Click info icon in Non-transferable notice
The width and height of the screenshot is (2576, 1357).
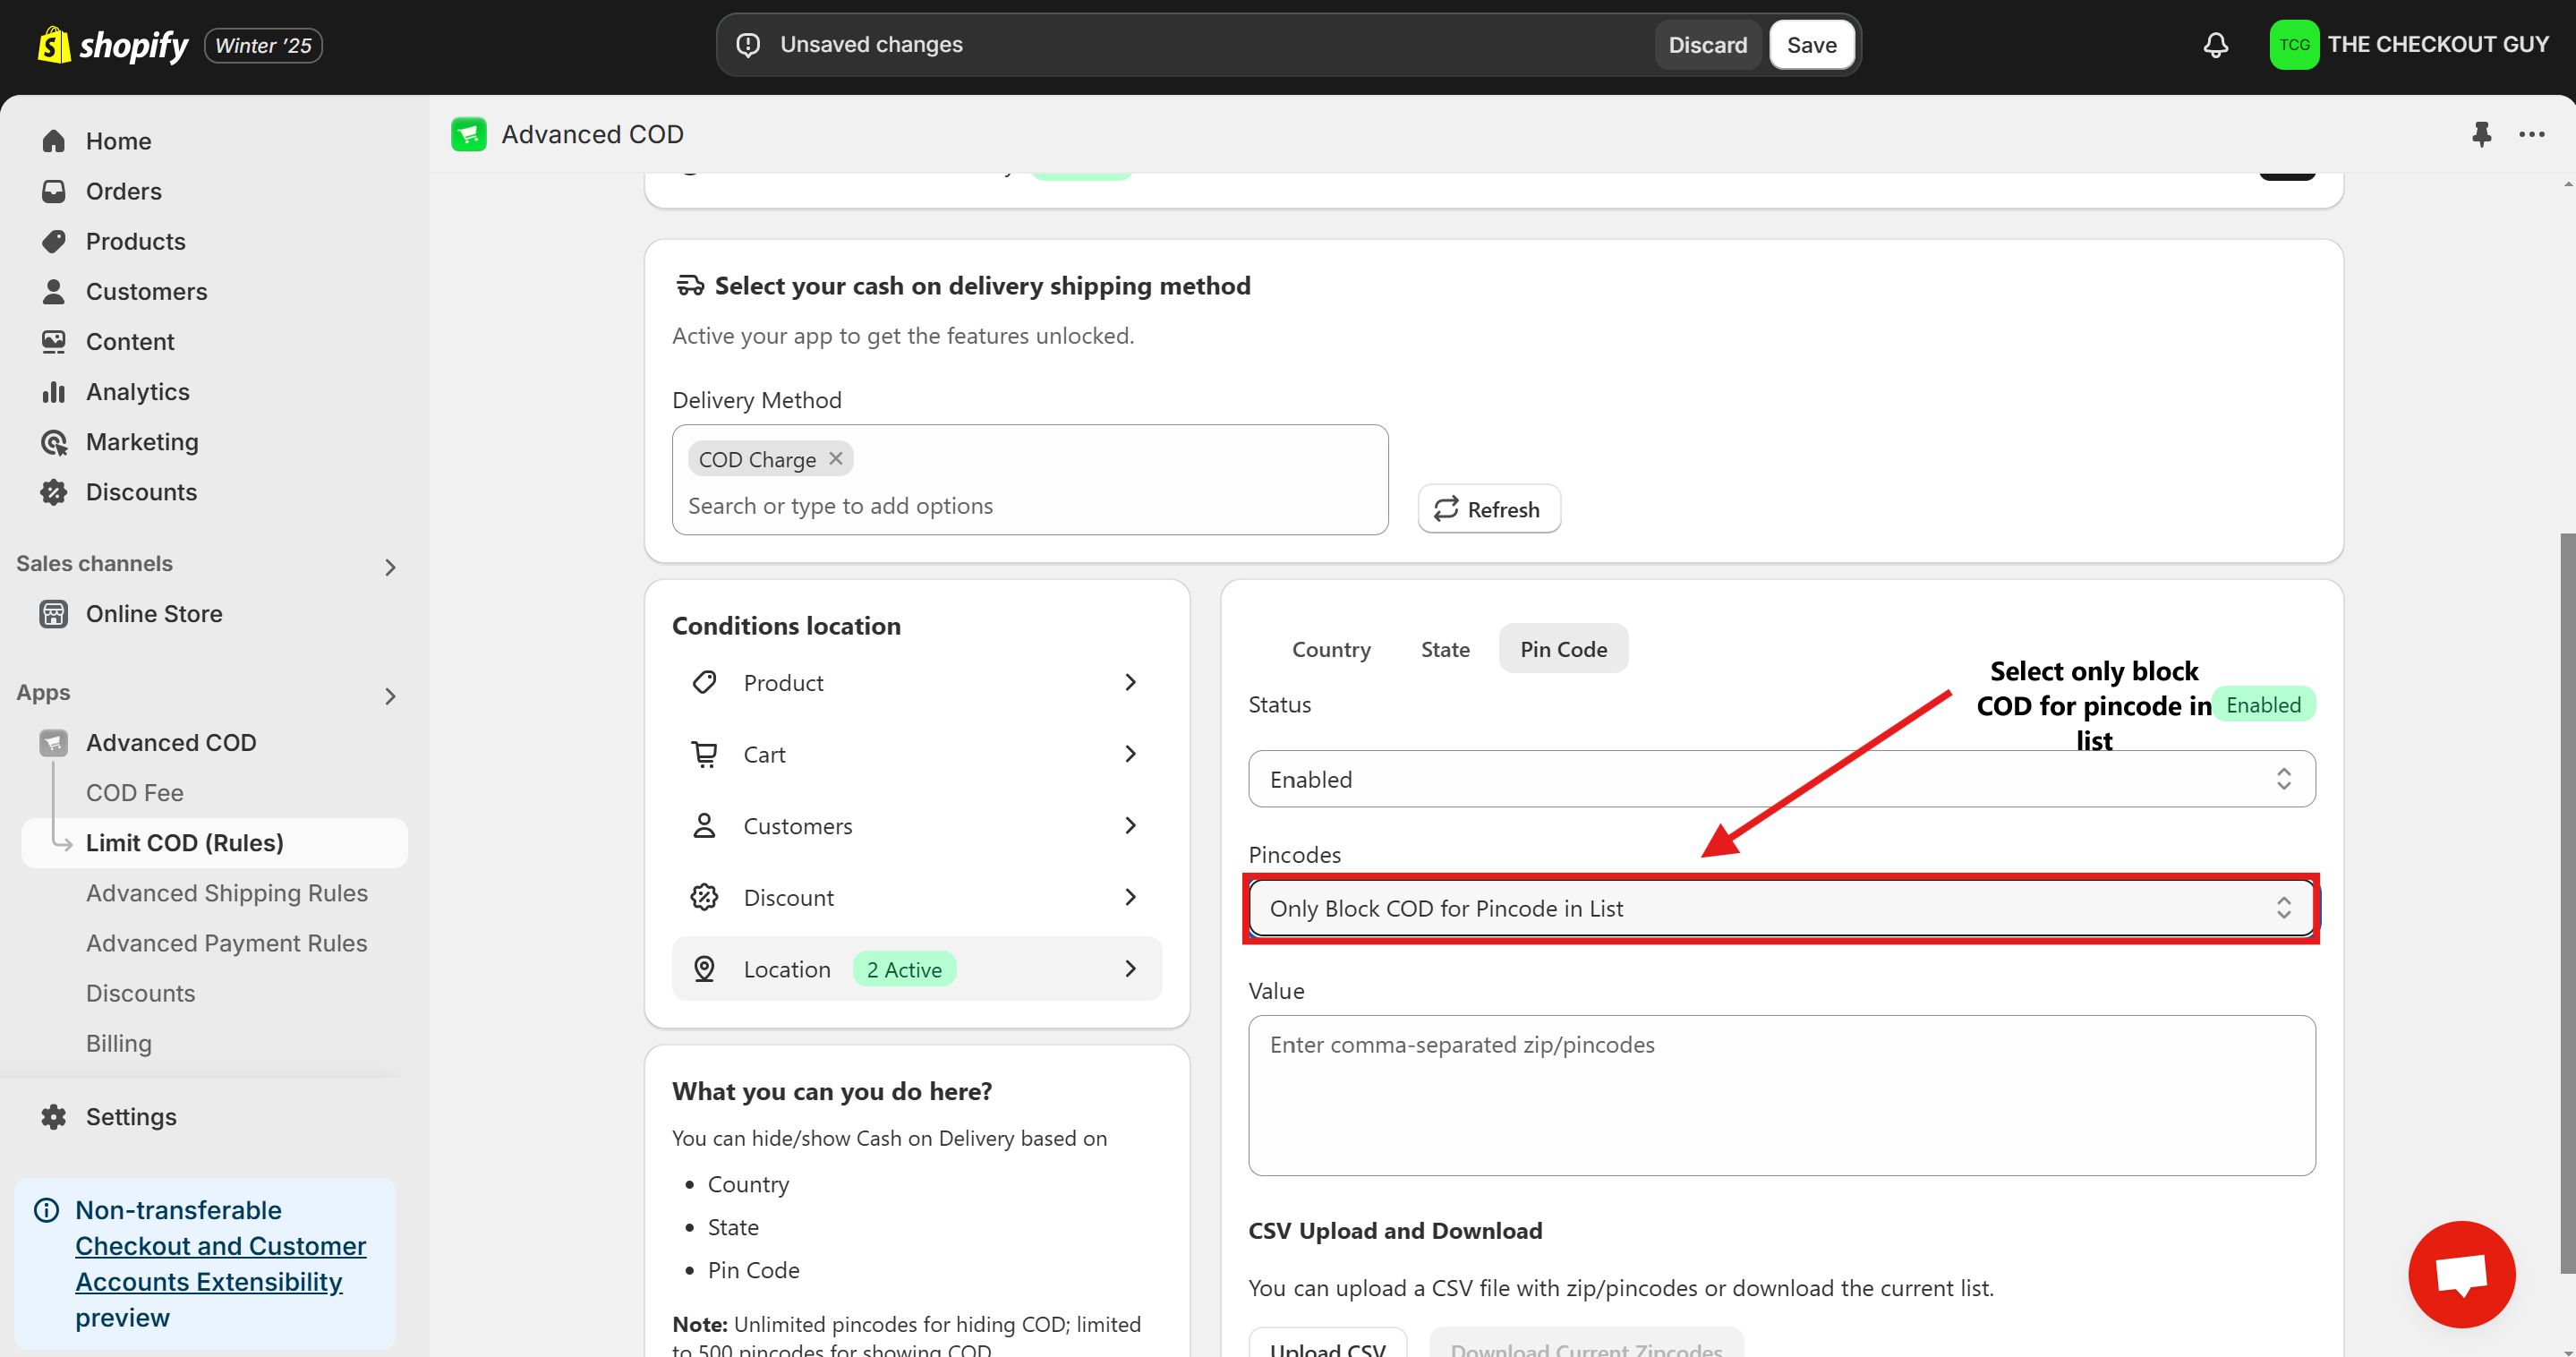(x=46, y=1210)
